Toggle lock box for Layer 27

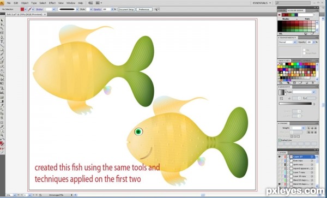point(282,157)
